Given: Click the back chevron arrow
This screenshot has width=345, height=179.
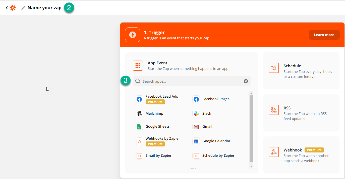Looking at the screenshot, I should tap(7, 8).
